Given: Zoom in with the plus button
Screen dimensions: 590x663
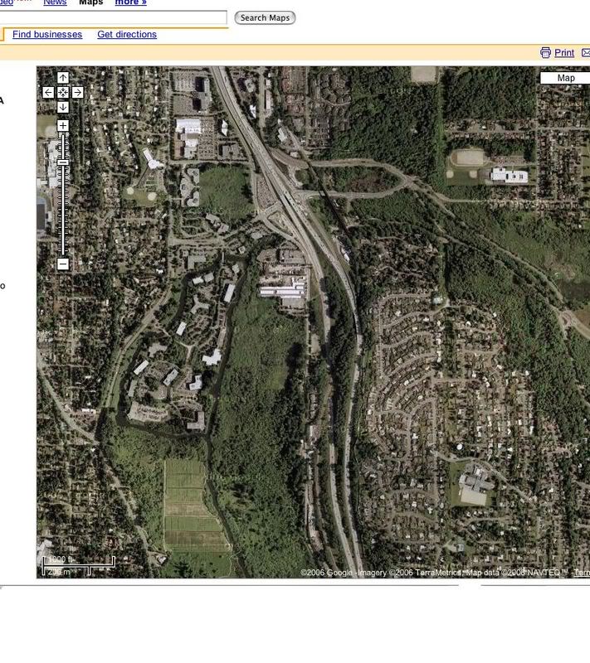Looking at the screenshot, I should click(63, 126).
